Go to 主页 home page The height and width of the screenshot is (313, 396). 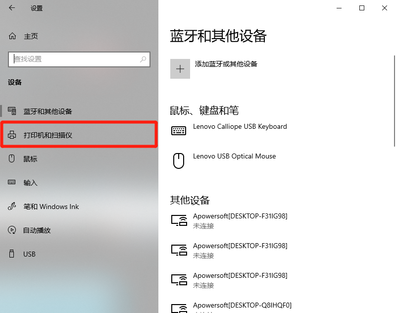(31, 36)
